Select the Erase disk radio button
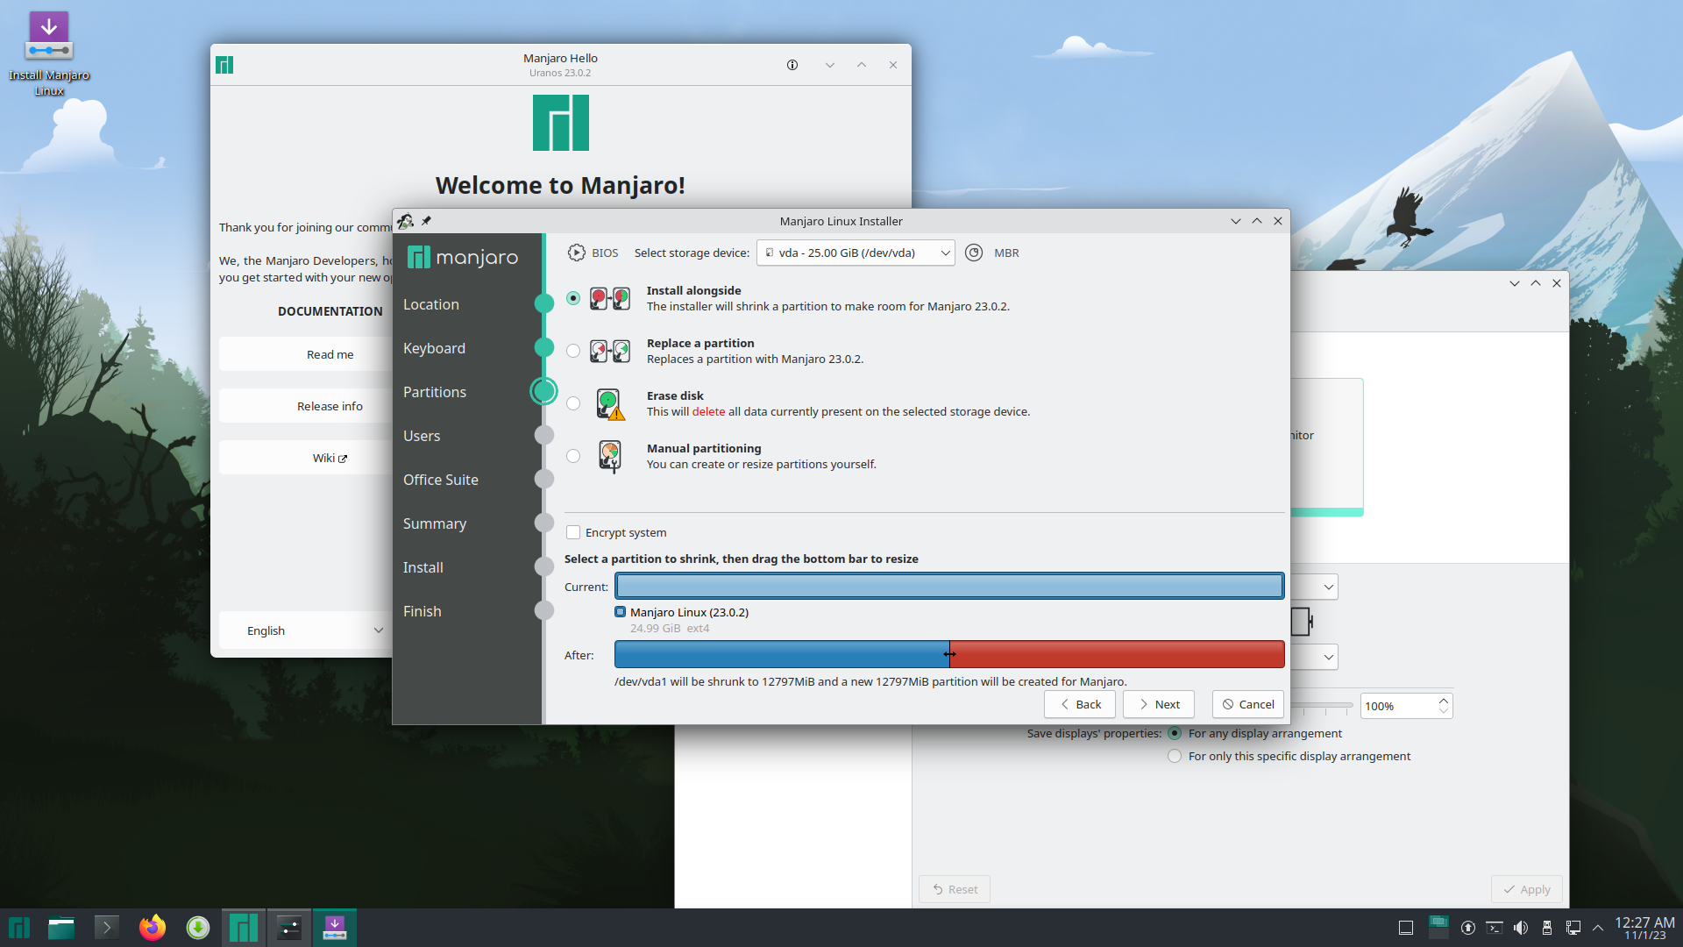Screen dimensions: 1683x947 (x=573, y=403)
